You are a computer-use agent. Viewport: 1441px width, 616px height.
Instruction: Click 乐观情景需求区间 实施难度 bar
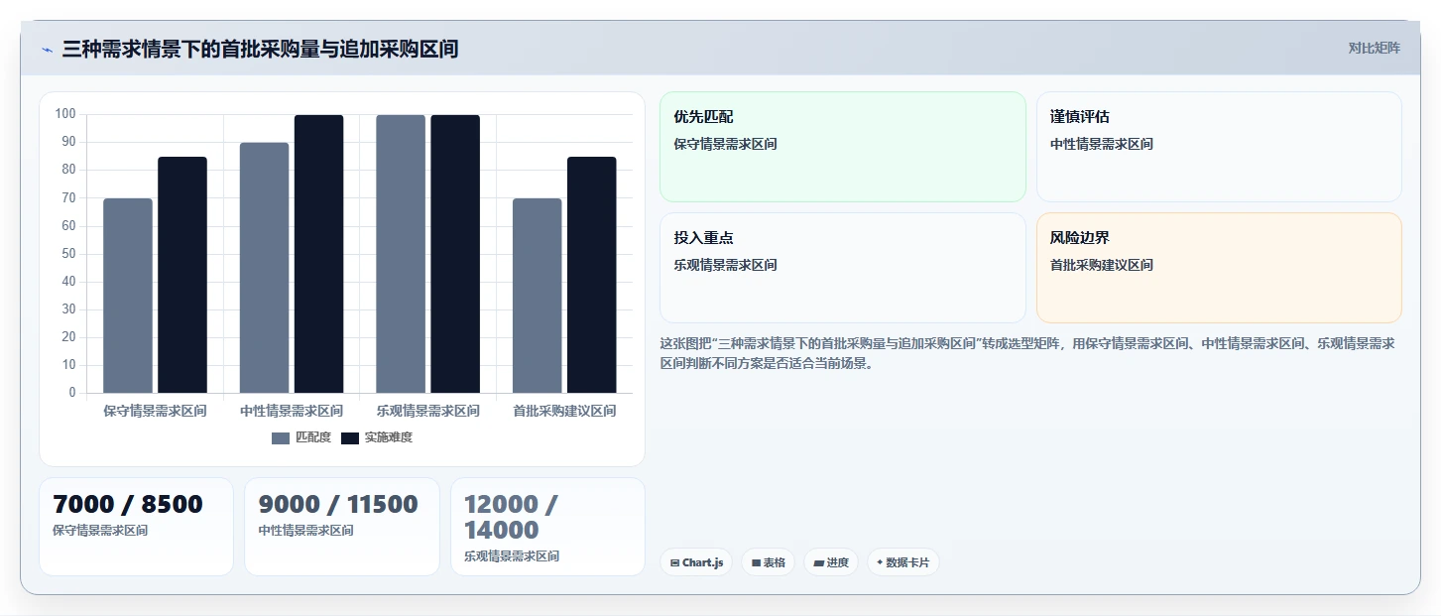tap(455, 254)
